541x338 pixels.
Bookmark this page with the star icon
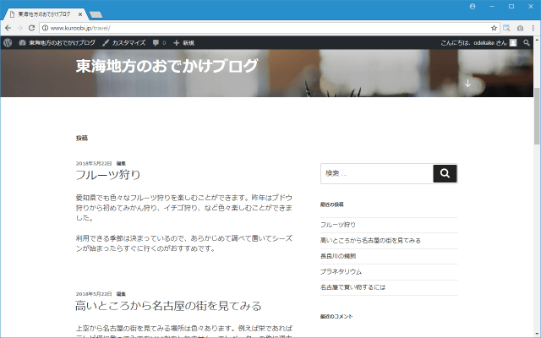click(x=494, y=28)
